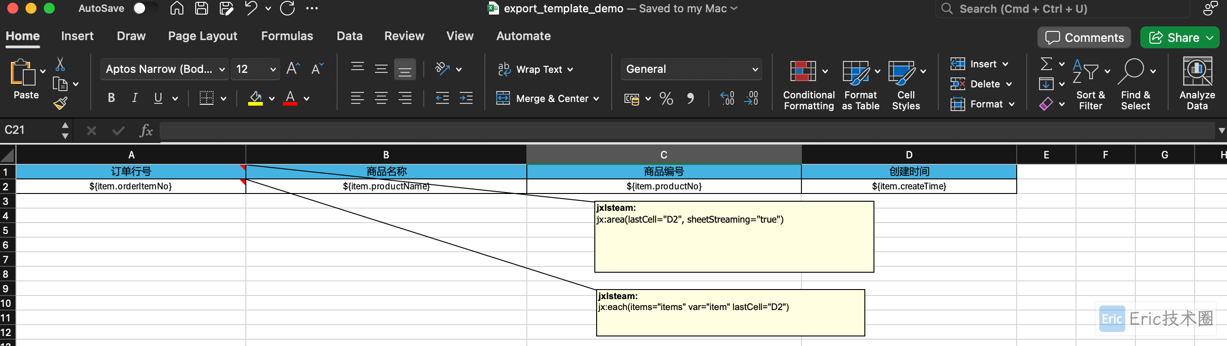Click the Comments button
The width and height of the screenshot is (1227, 346).
1084,37
